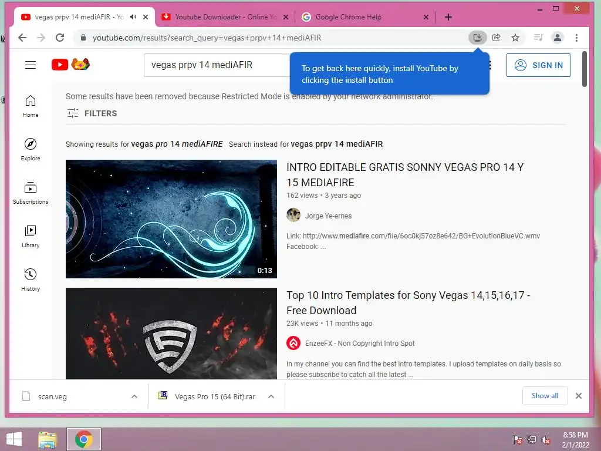Go forward to next page
Screen dimensions: 601x451
41,38
